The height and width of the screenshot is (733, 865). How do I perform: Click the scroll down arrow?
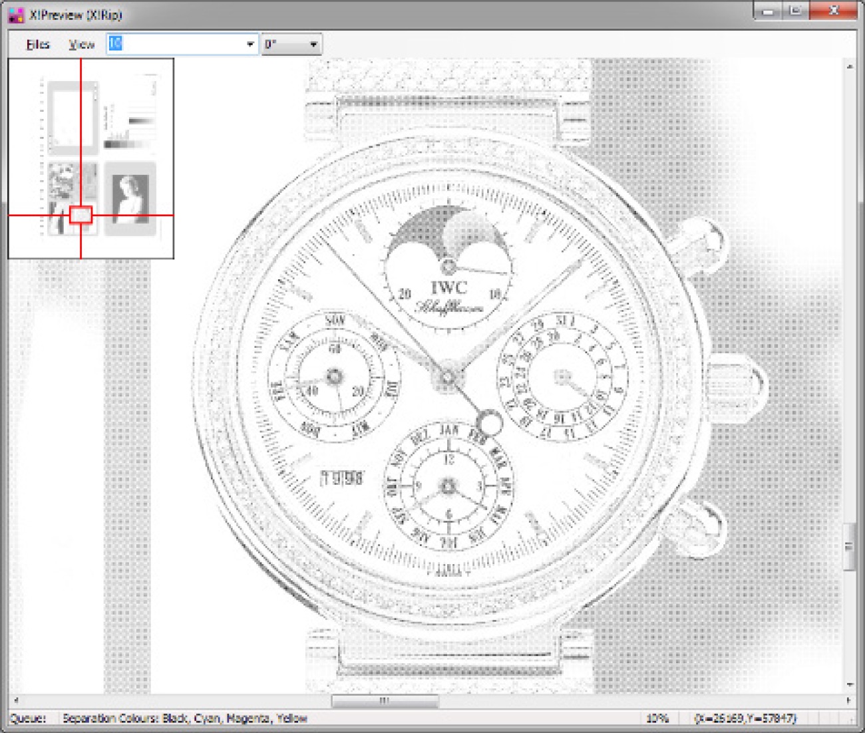pos(849,685)
